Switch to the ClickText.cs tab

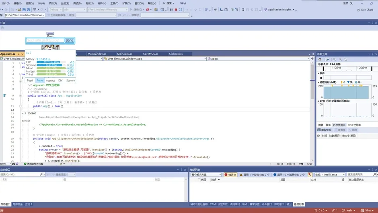tap(176, 54)
